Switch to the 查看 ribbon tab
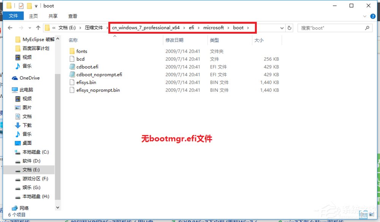 72,16
